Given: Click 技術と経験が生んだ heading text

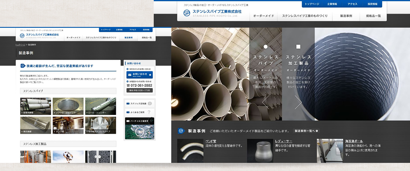Looking at the screenshot, I should pos(60,66).
